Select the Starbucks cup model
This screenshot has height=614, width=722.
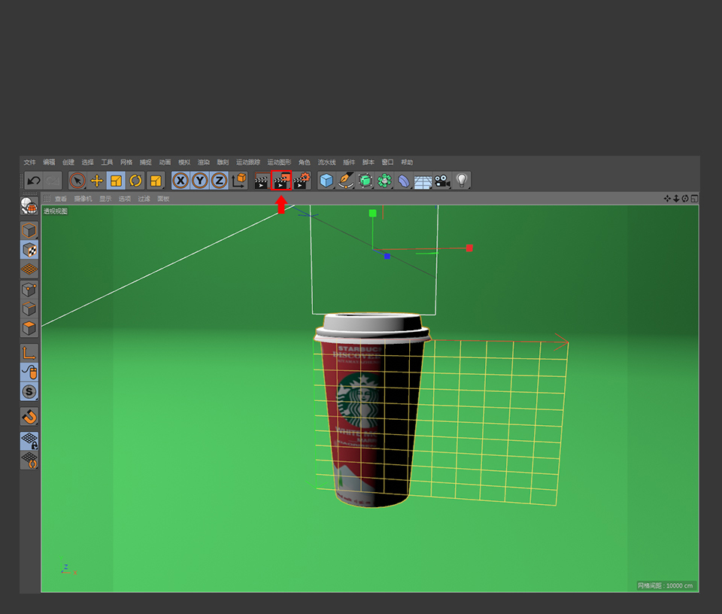(372, 410)
